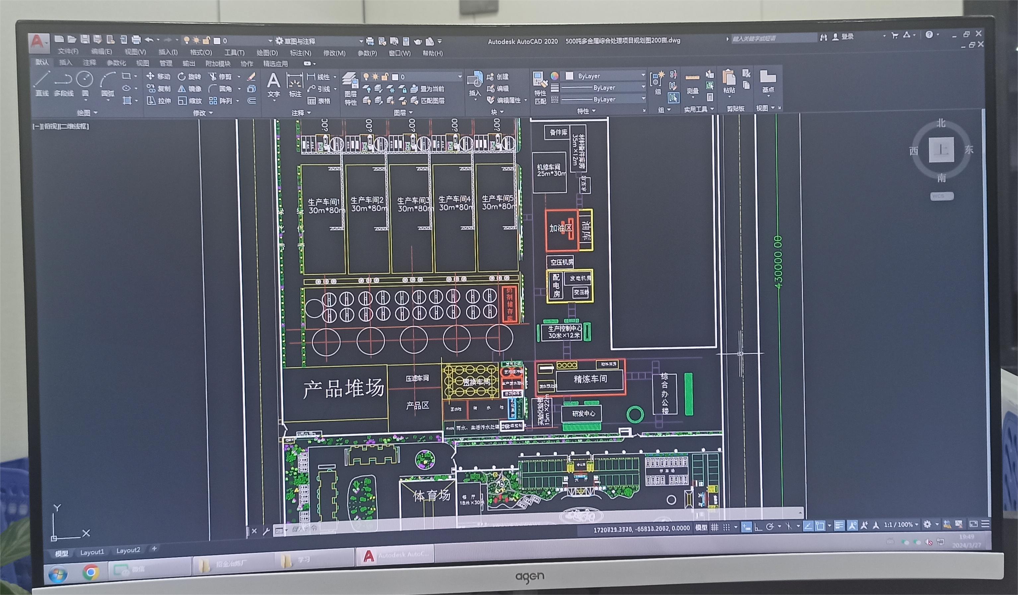
Task: Open the 修改(M) menu
Action: point(334,53)
